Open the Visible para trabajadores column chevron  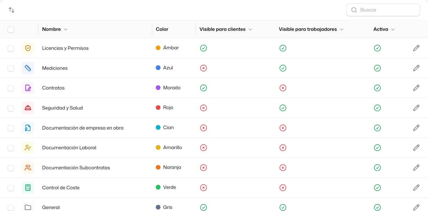[x=342, y=29]
